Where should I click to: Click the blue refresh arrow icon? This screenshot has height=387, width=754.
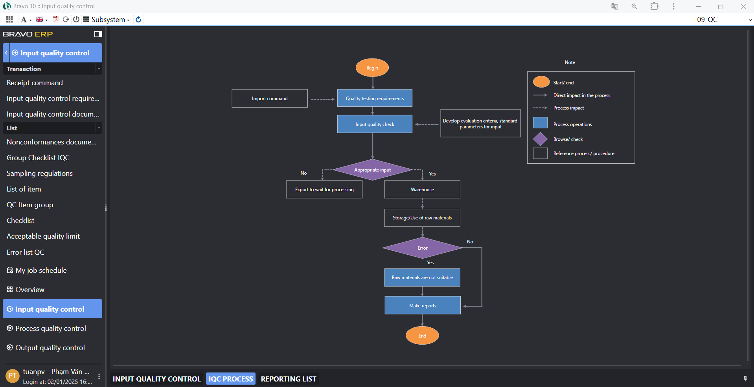[x=138, y=19]
